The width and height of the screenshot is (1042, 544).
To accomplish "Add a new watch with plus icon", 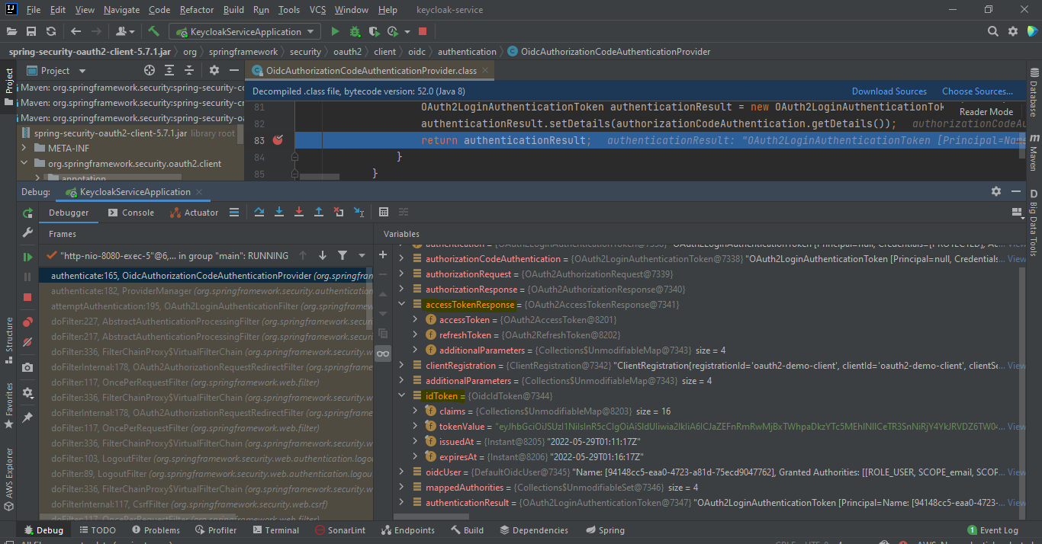I will click(x=384, y=254).
